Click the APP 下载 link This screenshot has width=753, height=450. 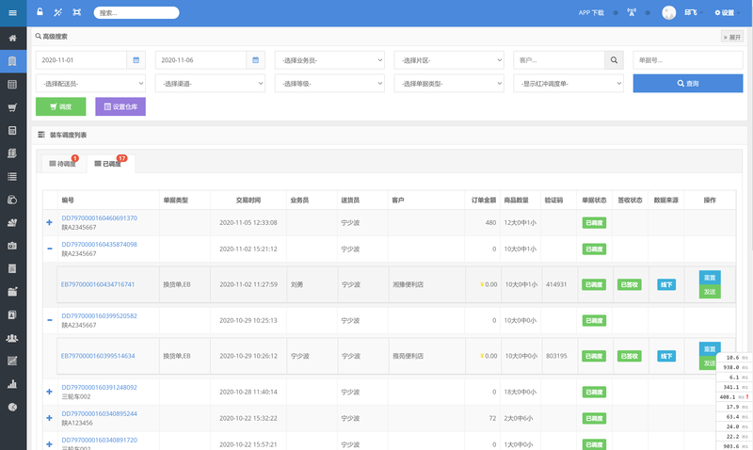pyautogui.click(x=591, y=12)
